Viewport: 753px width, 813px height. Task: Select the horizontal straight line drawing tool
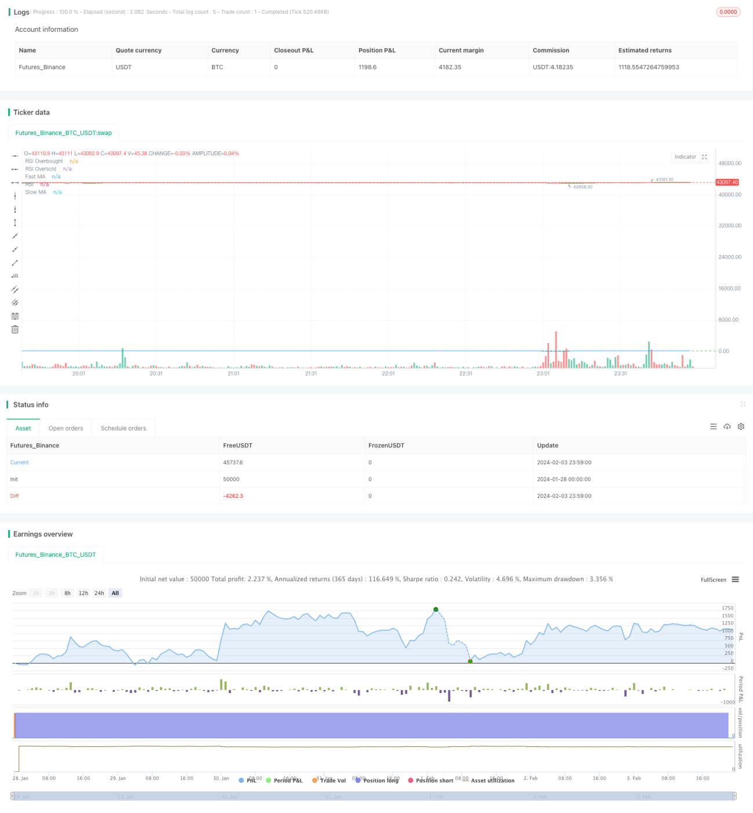click(x=15, y=156)
